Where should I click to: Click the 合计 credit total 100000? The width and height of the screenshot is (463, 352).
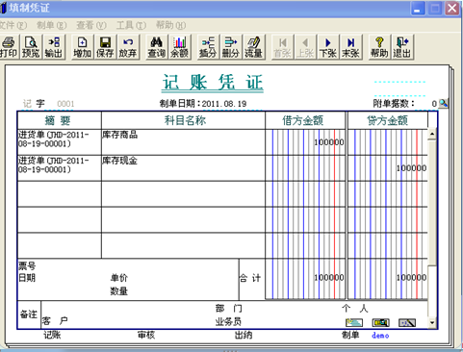click(411, 277)
